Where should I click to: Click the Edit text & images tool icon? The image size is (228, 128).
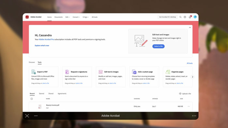[100, 72]
